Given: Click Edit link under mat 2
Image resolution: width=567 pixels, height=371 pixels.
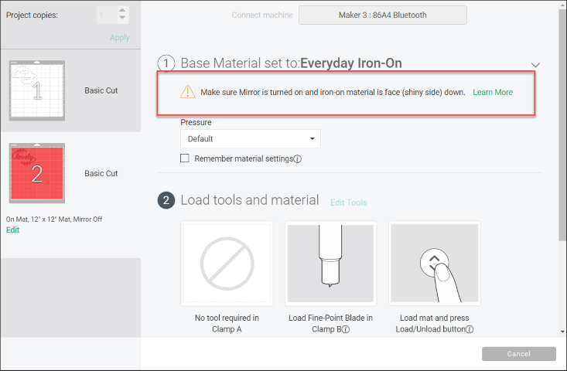Looking at the screenshot, I should pos(12,230).
